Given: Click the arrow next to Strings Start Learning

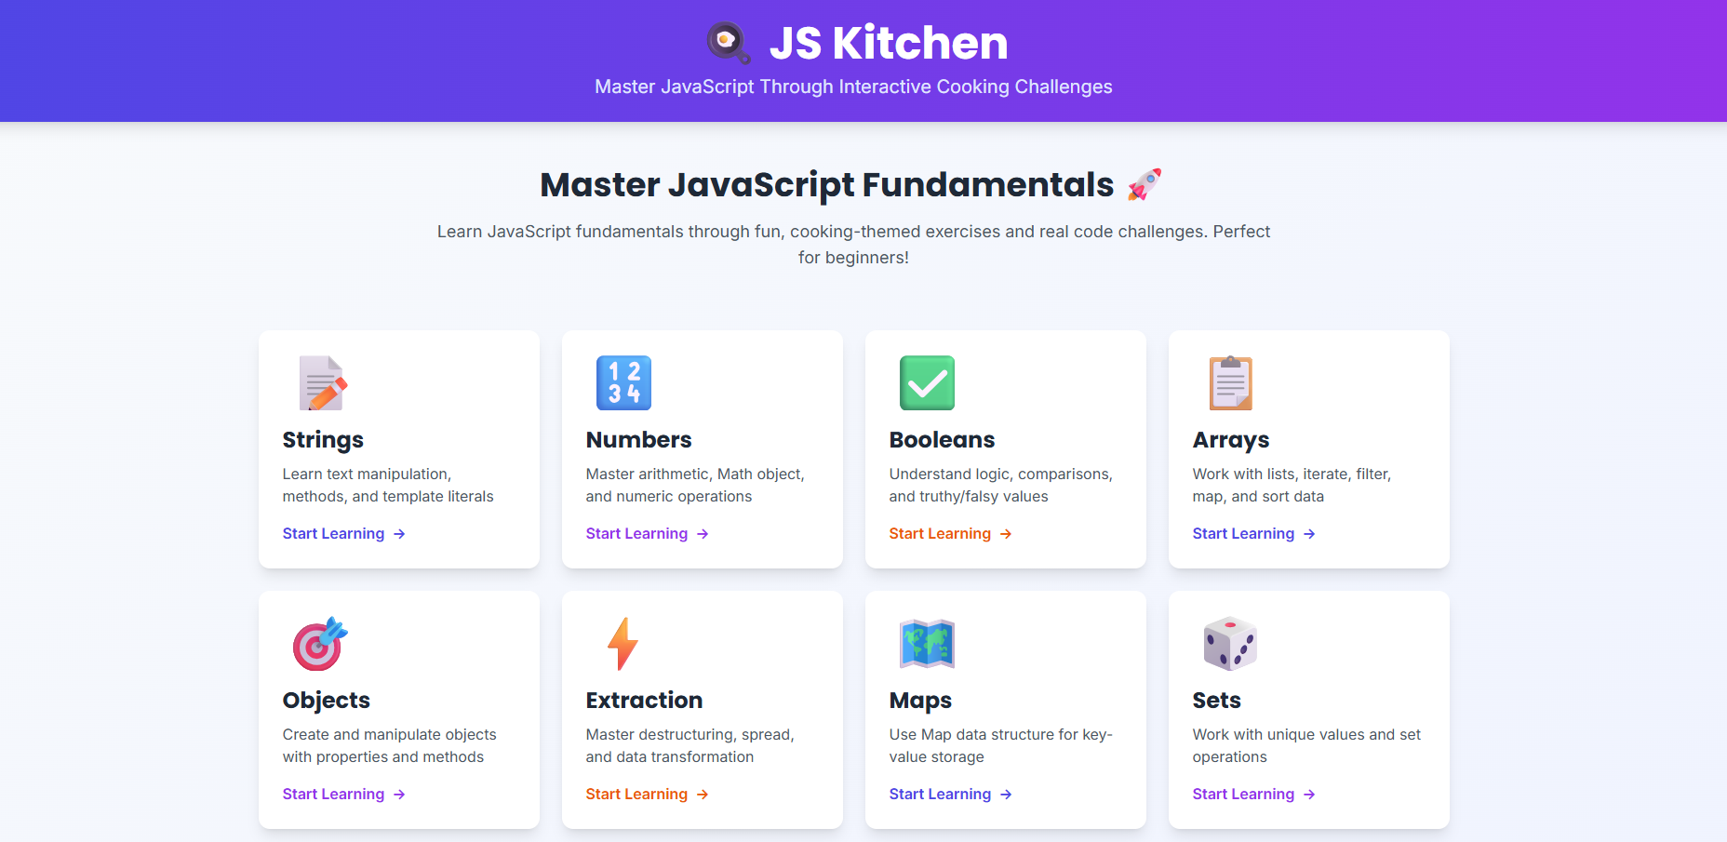Looking at the screenshot, I should point(399,534).
